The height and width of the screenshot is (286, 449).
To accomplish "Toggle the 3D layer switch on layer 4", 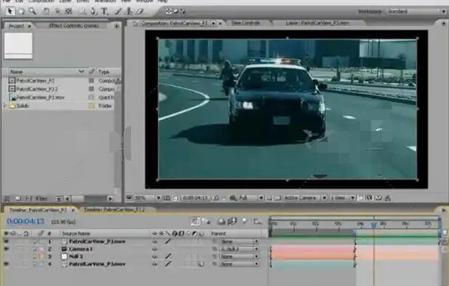I will coord(201,264).
